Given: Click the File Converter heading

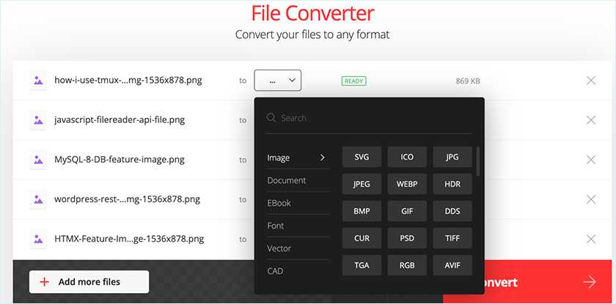Looking at the screenshot, I should click(x=312, y=13).
